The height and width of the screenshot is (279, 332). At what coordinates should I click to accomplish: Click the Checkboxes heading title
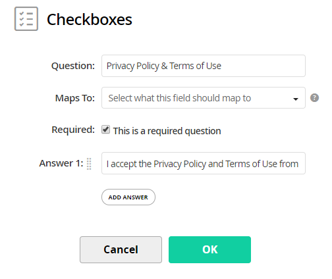[90, 20]
